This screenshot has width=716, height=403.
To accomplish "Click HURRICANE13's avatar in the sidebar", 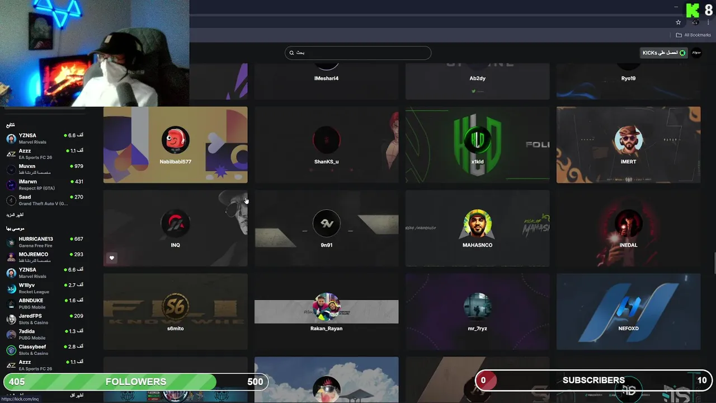I will click(11, 242).
